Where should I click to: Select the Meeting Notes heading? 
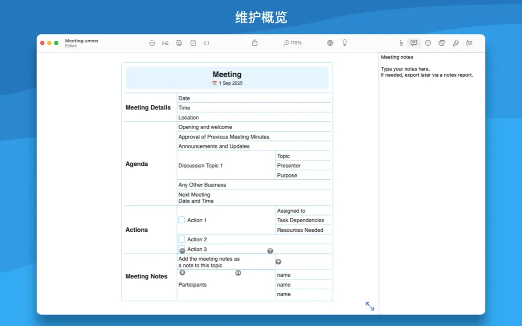tap(146, 277)
